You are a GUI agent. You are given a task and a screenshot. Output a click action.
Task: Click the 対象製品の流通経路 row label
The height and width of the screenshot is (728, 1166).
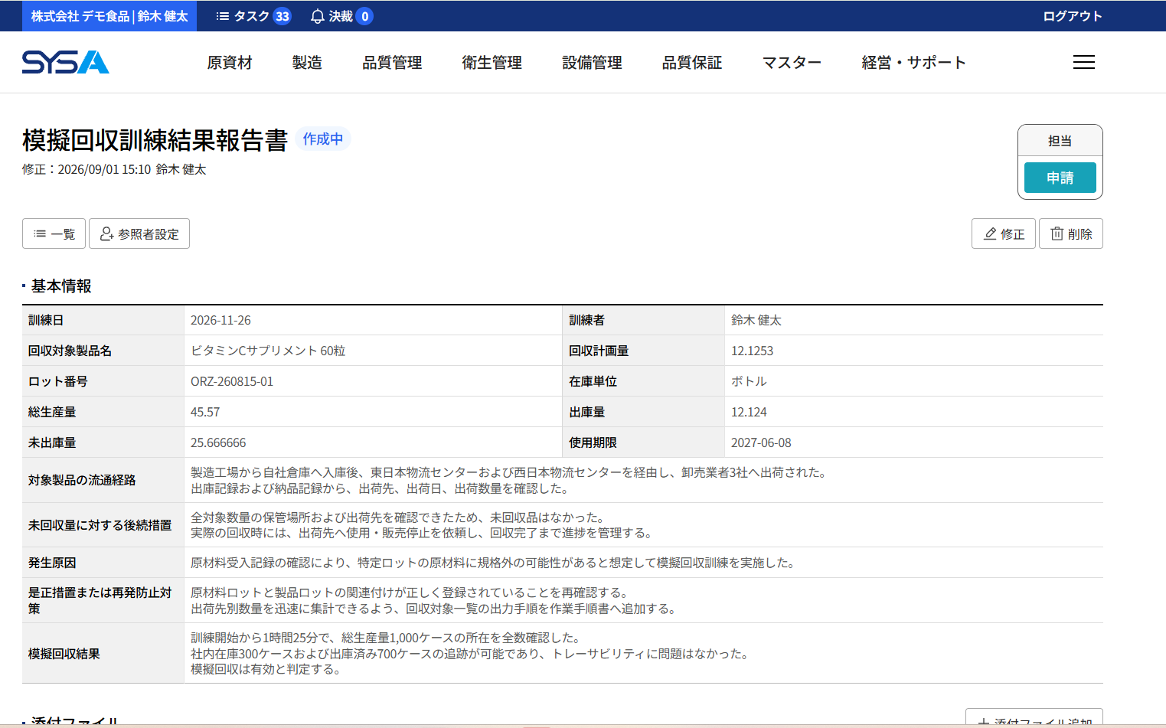pyautogui.click(x=82, y=480)
